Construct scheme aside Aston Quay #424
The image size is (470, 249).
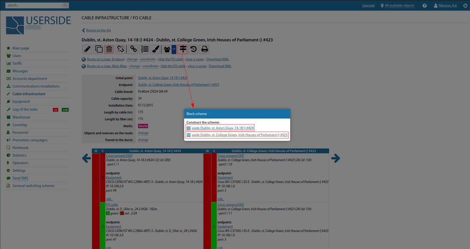click(222, 128)
